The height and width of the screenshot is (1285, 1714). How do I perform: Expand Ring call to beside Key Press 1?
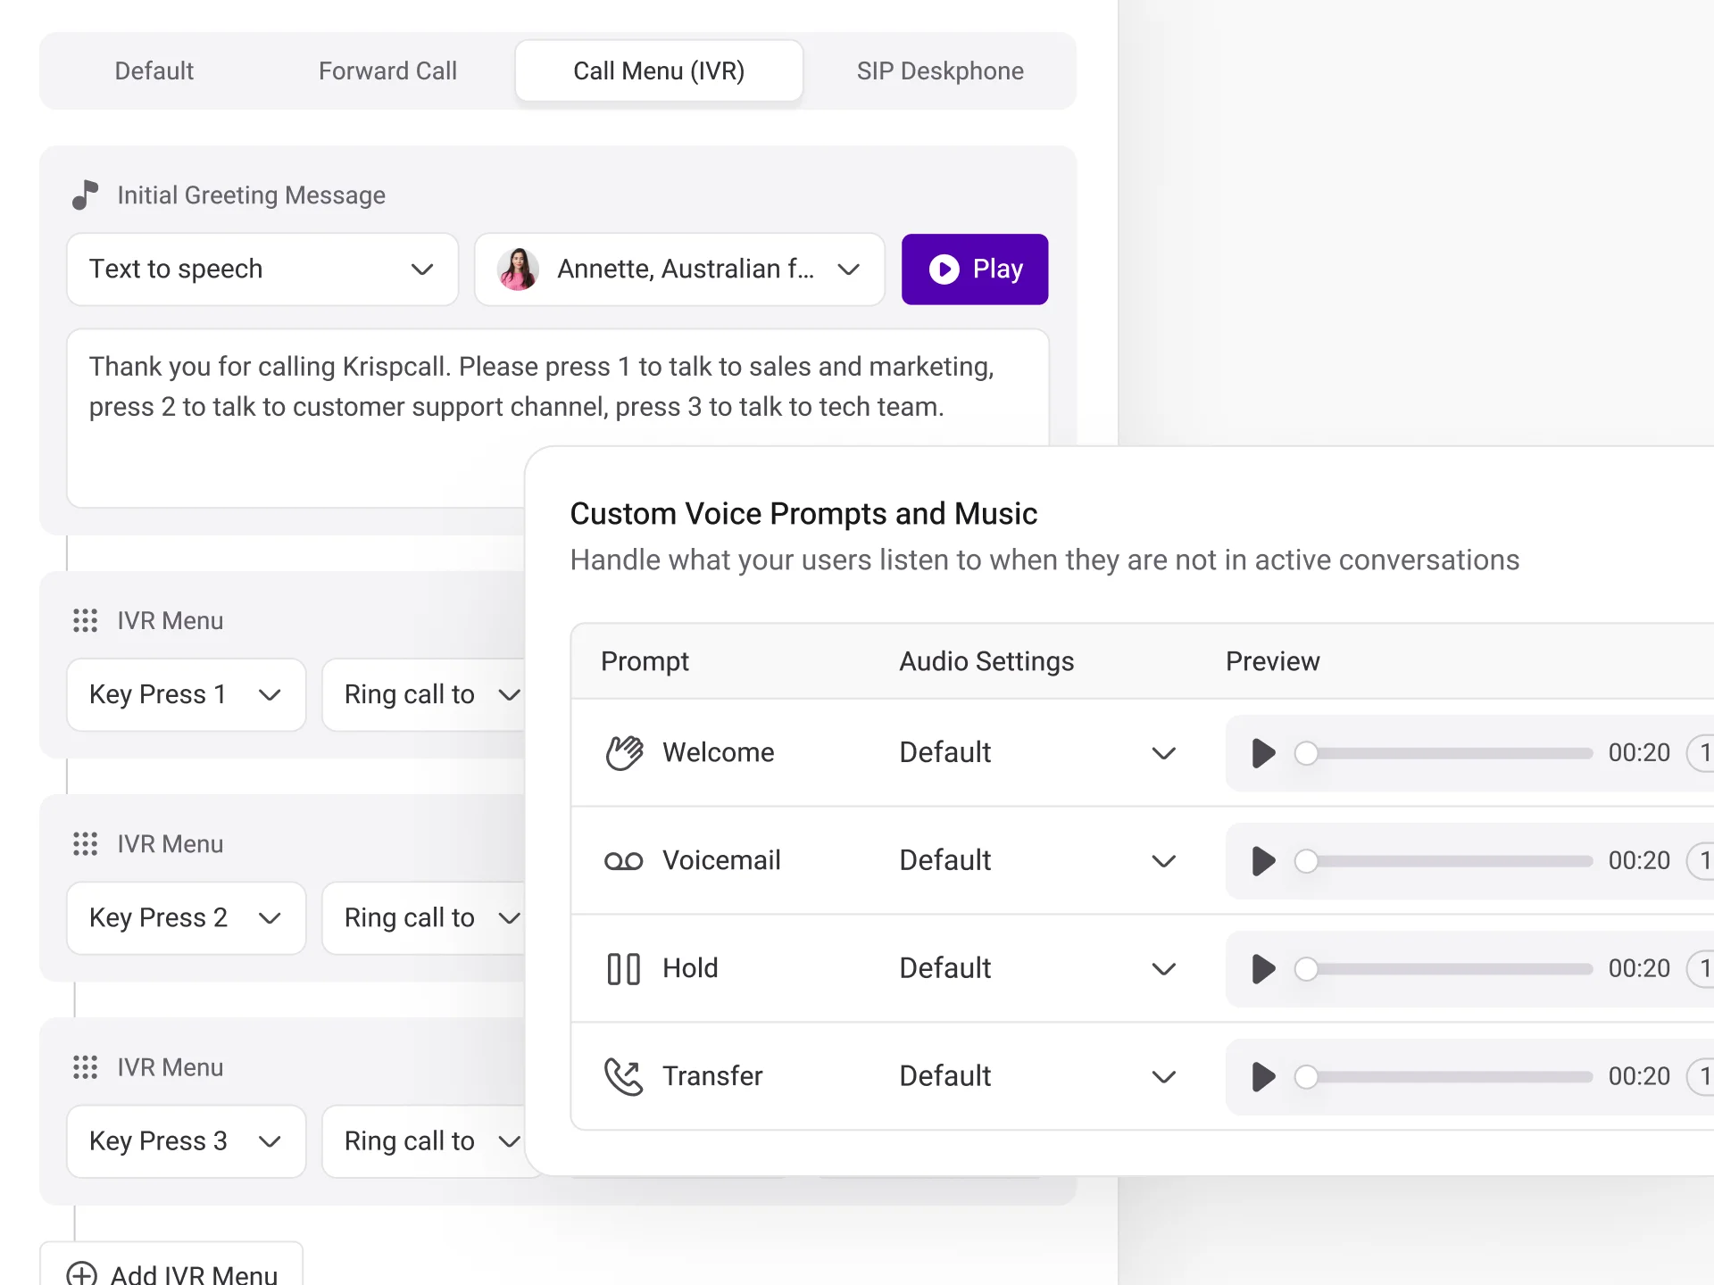[x=425, y=694]
